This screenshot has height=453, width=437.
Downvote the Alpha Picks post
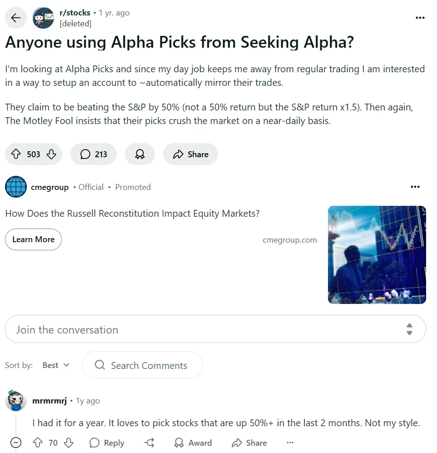pos(51,154)
